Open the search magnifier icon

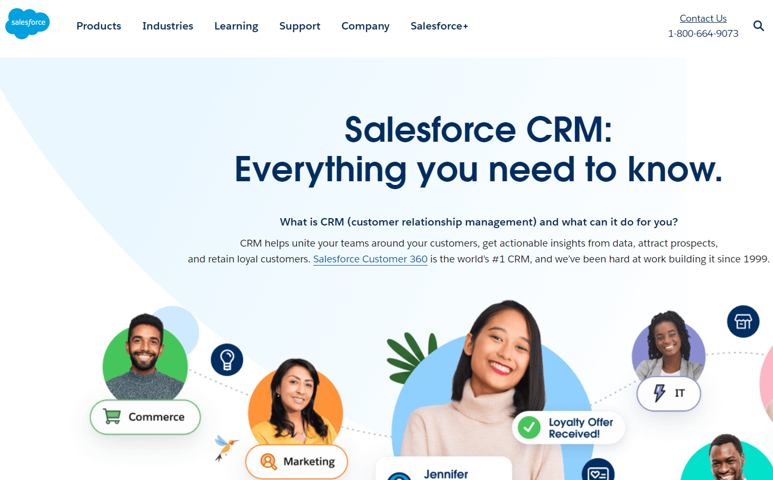(758, 26)
